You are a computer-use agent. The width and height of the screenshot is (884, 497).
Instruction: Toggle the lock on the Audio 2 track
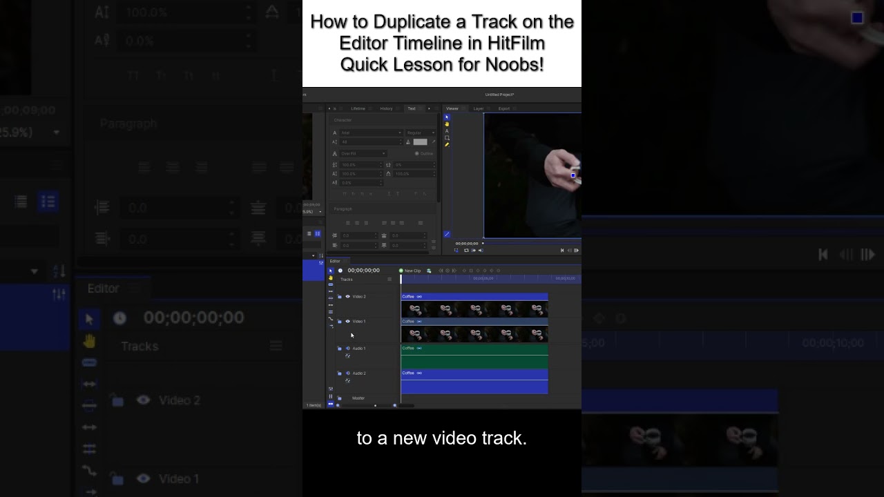point(339,373)
